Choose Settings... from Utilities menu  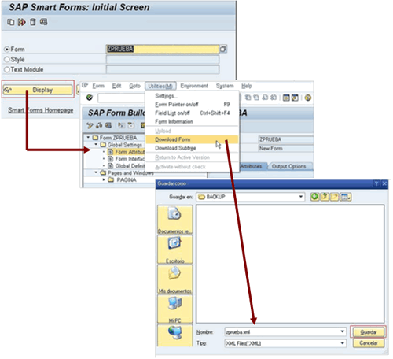pyautogui.click(x=192, y=96)
